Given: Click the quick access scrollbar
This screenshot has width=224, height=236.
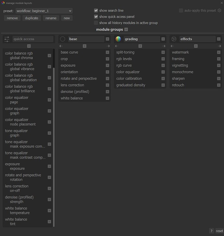Looking at the screenshot, I should pyautogui.click(x=54, y=147).
